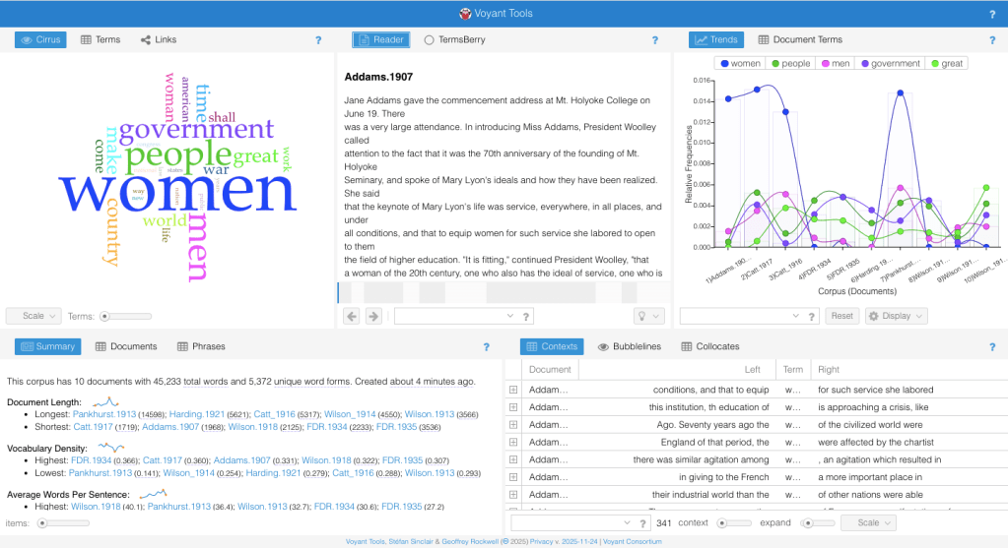This screenshot has width=1008, height=548.
Task: Open the Bubblelines tab
Action: point(630,346)
